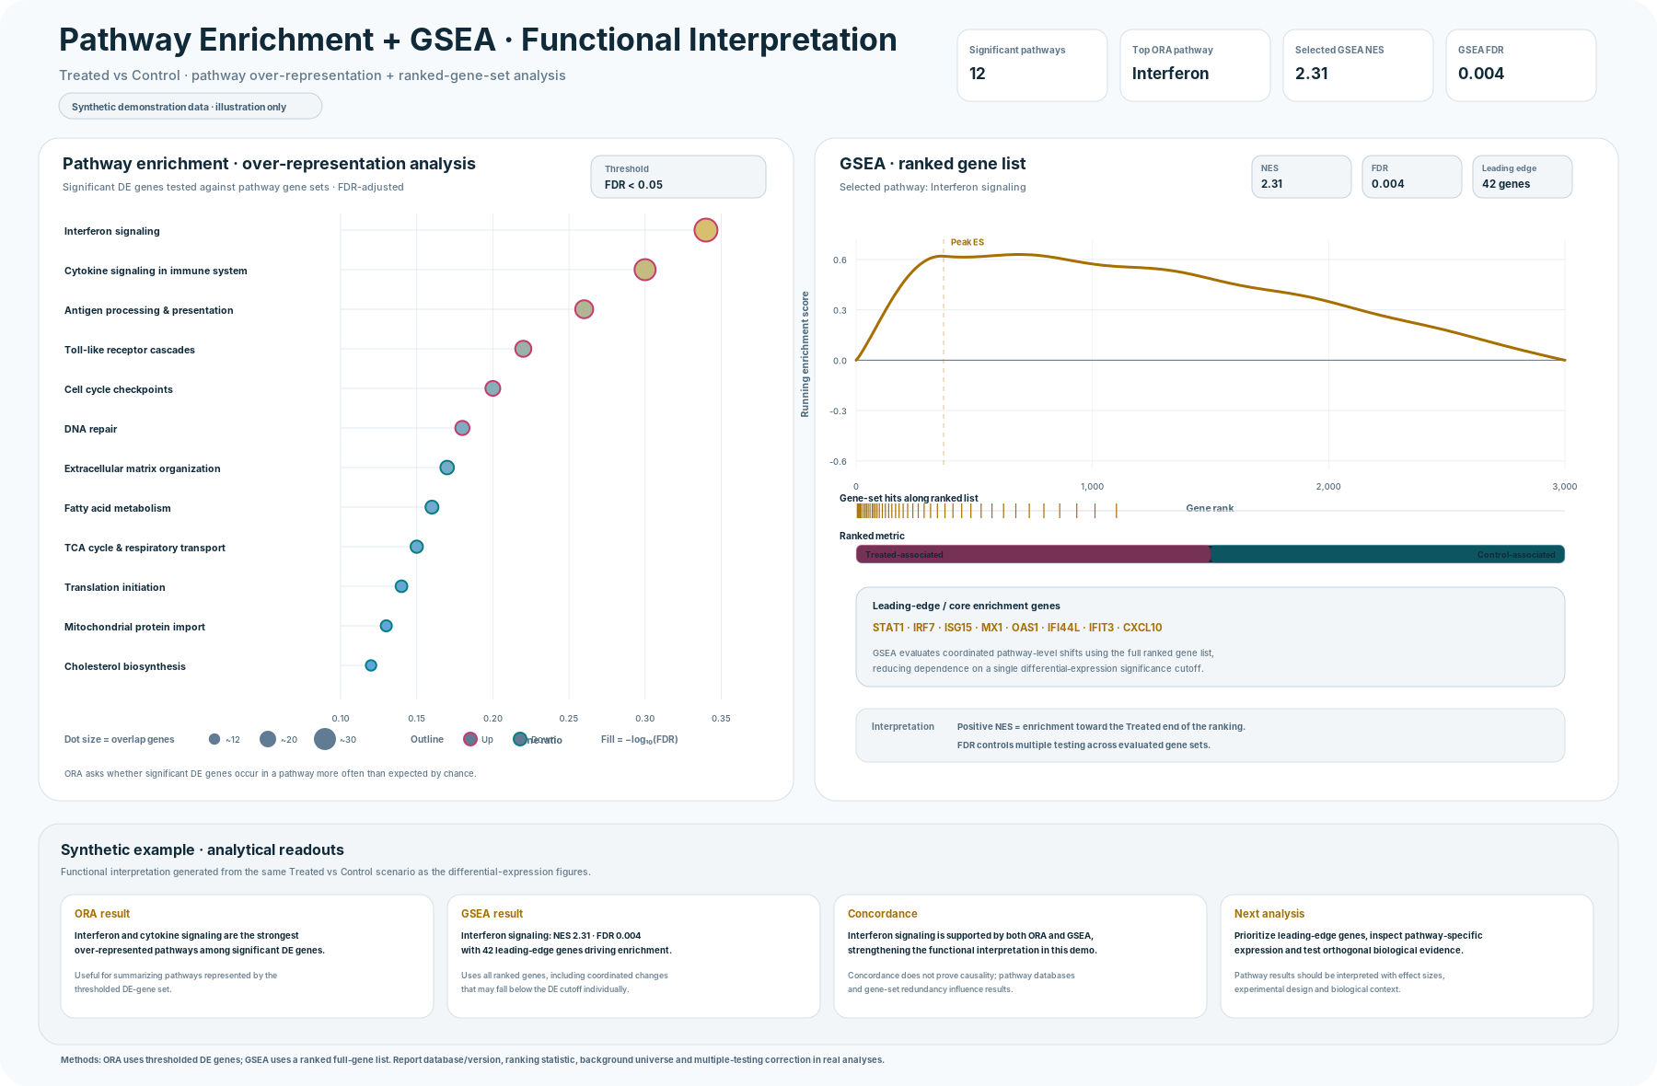Click the Gene-set hits along ranked list label
This screenshot has height=1086, width=1657.
click(x=909, y=498)
